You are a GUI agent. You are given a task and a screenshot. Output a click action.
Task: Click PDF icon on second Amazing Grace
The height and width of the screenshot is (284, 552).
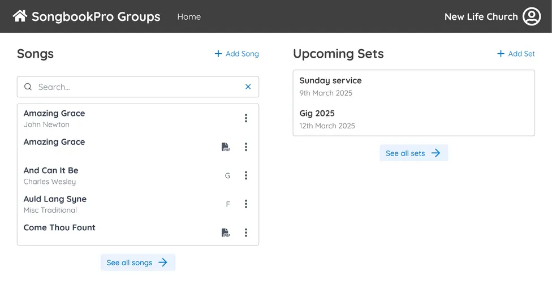(226, 147)
